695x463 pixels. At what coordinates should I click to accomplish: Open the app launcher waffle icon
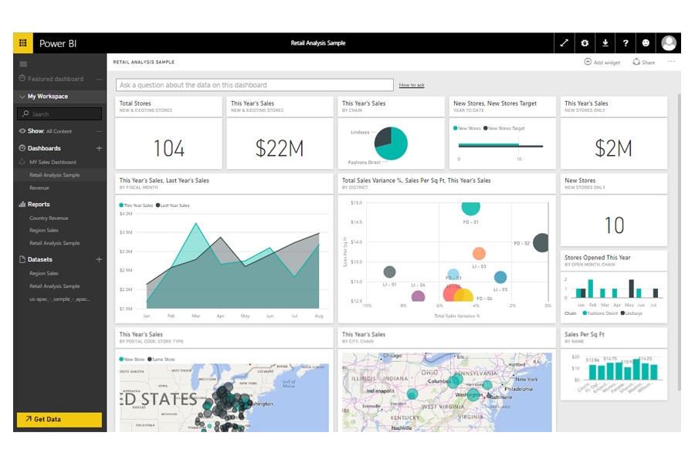click(22, 43)
